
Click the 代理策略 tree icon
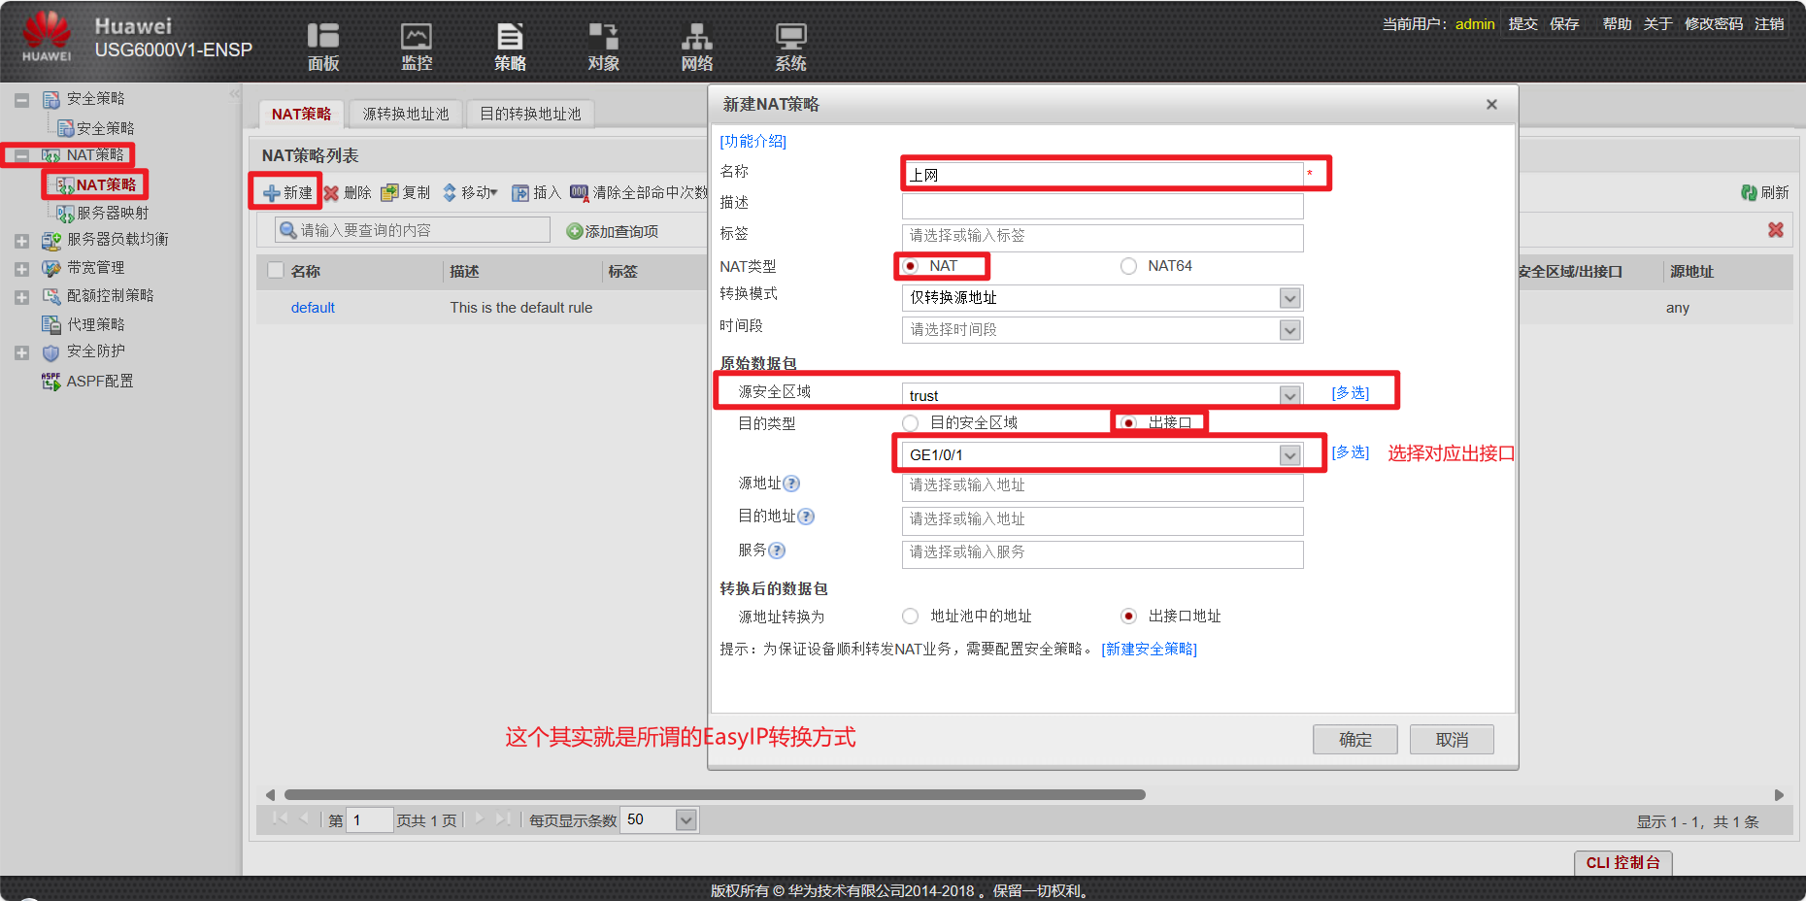pyautogui.click(x=51, y=324)
